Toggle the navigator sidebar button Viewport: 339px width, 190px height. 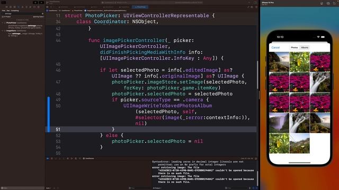tap(4, 2)
